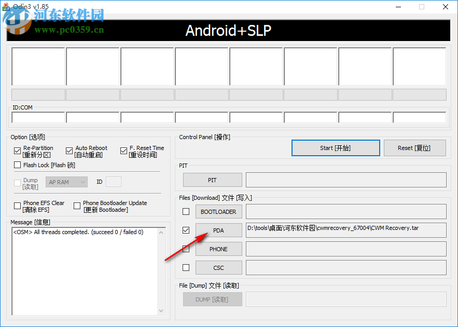458x327 pixels.
Task: Click the Odin3 application icon in title bar
Action: [5, 7]
